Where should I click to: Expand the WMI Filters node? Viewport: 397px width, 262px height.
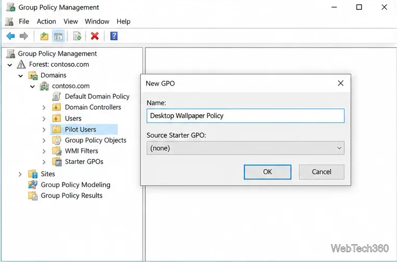click(44, 151)
